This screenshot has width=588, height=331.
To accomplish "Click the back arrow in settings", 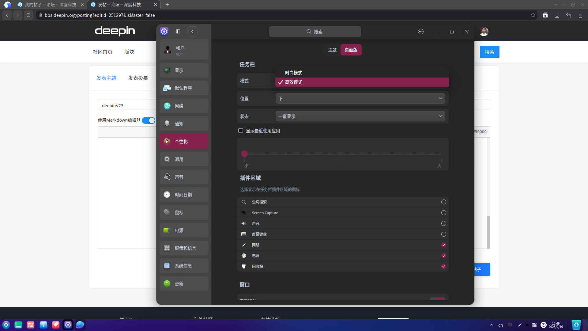I will point(192,32).
